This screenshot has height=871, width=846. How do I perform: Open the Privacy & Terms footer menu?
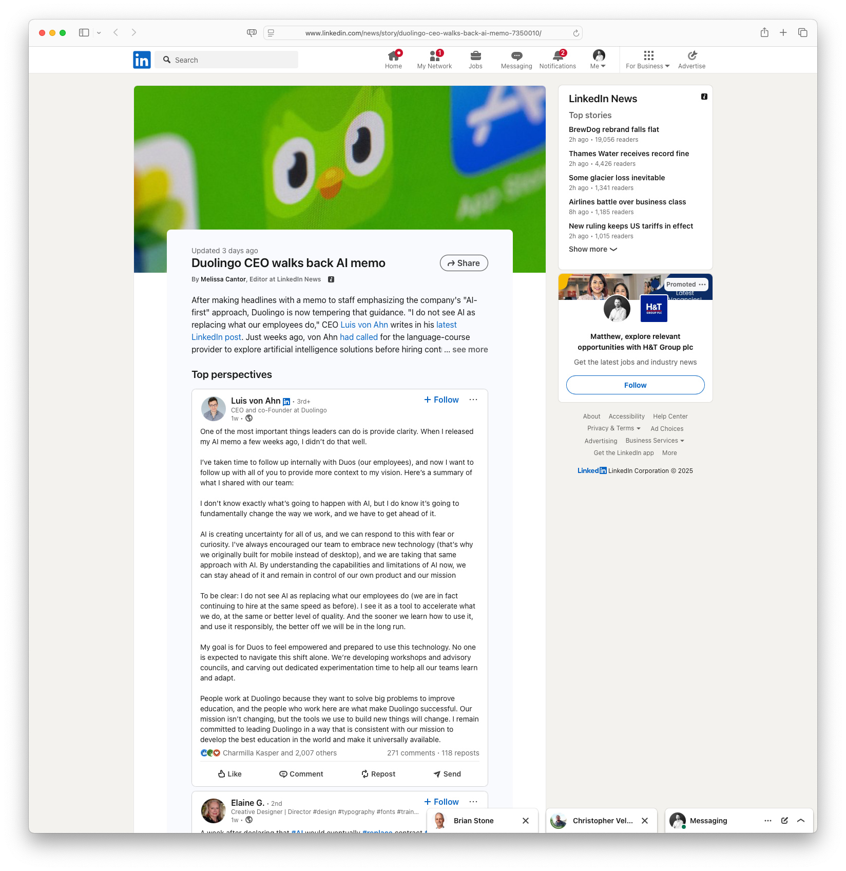point(613,428)
